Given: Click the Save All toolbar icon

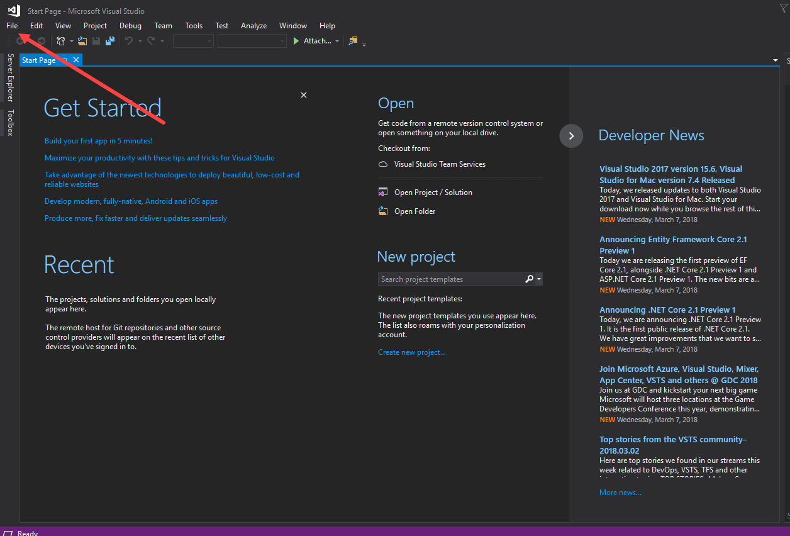Looking at the screenshot, I should (x=111, y=40).
